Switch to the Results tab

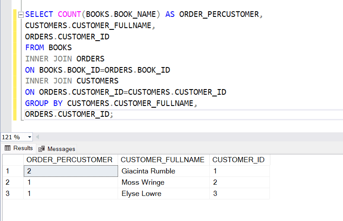click(x=19, y=148)
